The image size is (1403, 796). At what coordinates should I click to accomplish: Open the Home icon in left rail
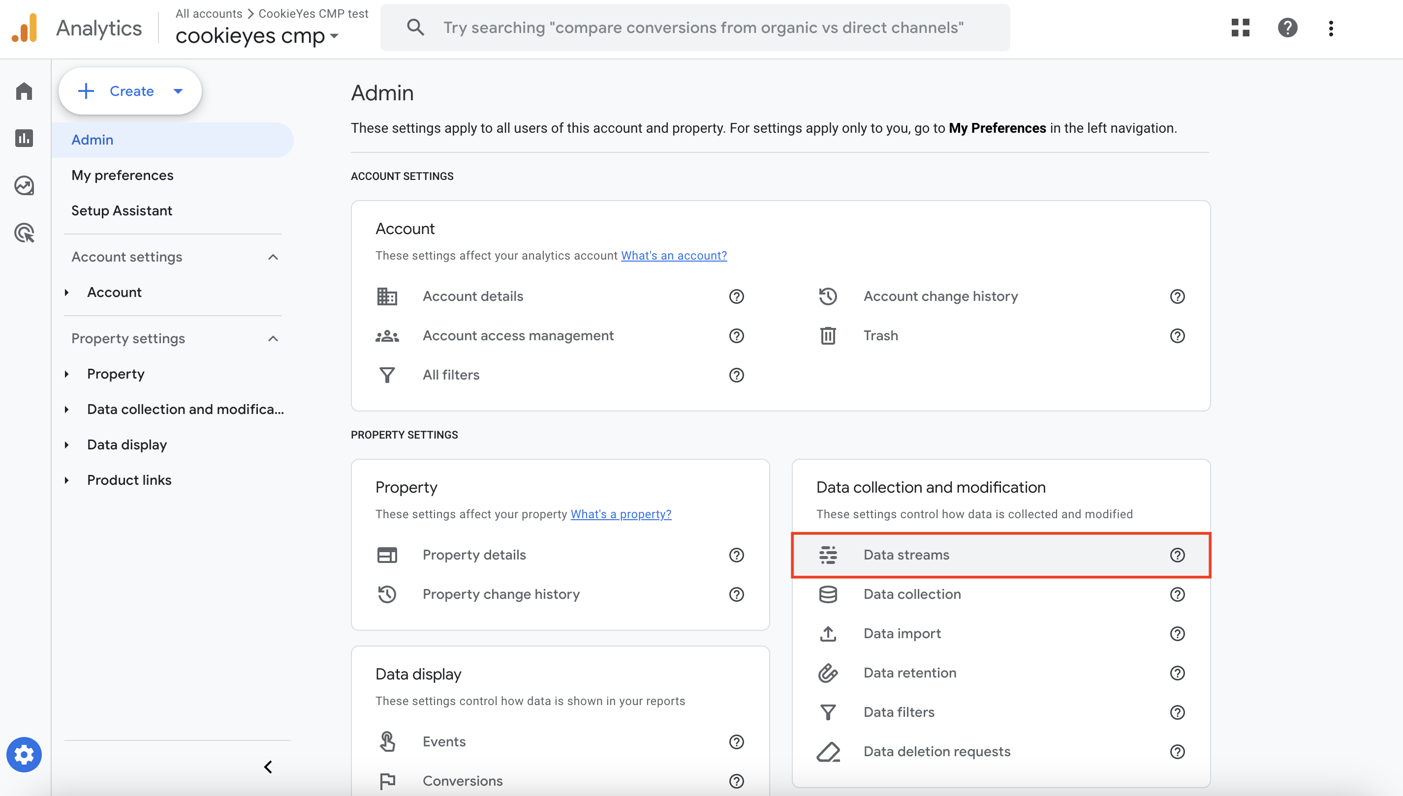point(24,91)
